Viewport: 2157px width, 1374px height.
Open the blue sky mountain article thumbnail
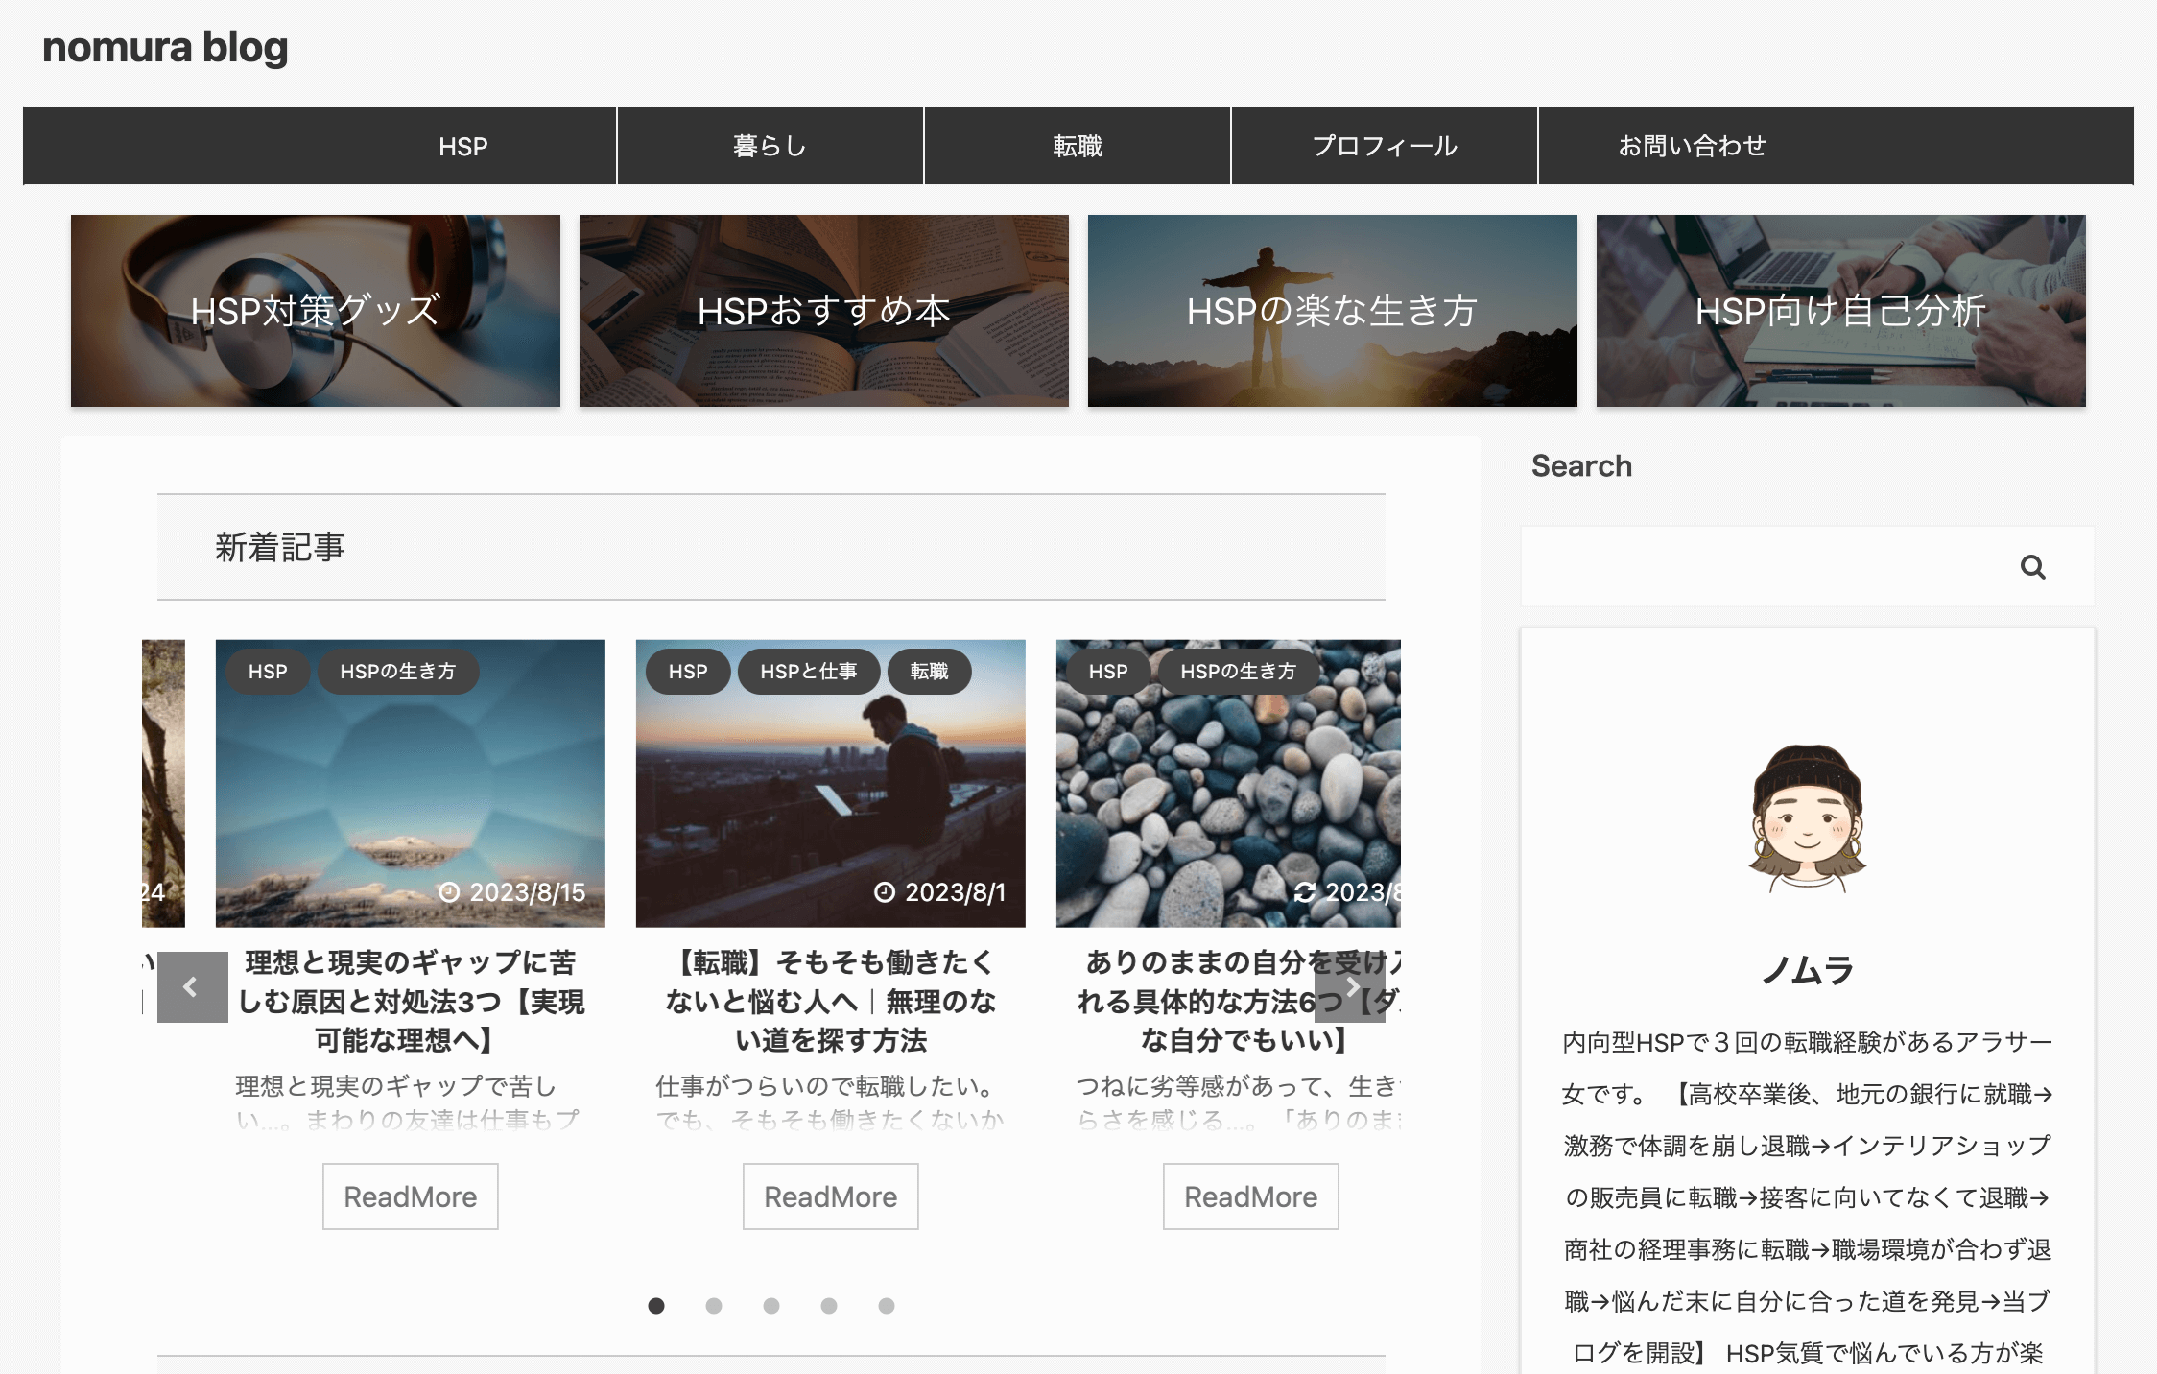click(x=411, y=783)
